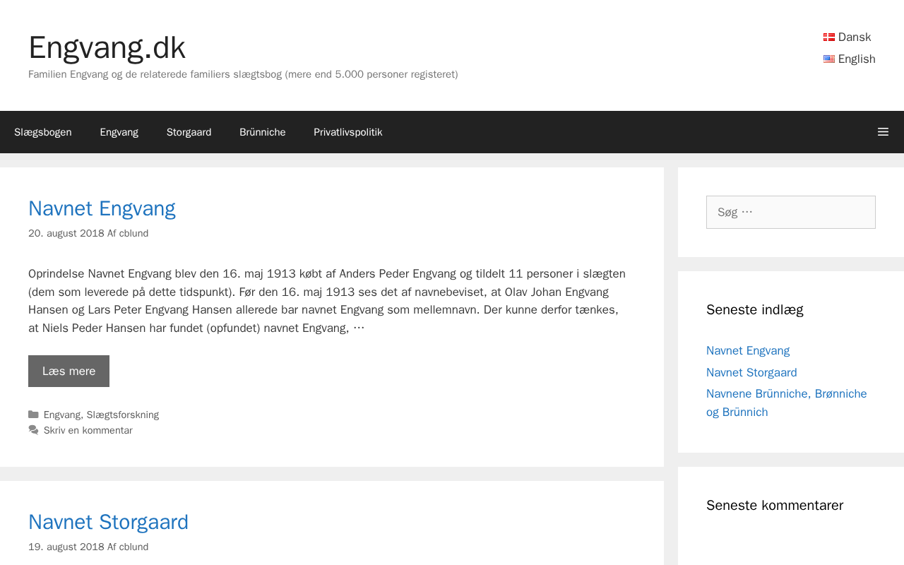Open the Slægtsforskning category link
The height and width of the screenshot is (565, 904).
pyautogui.click(x=123, y=415)
